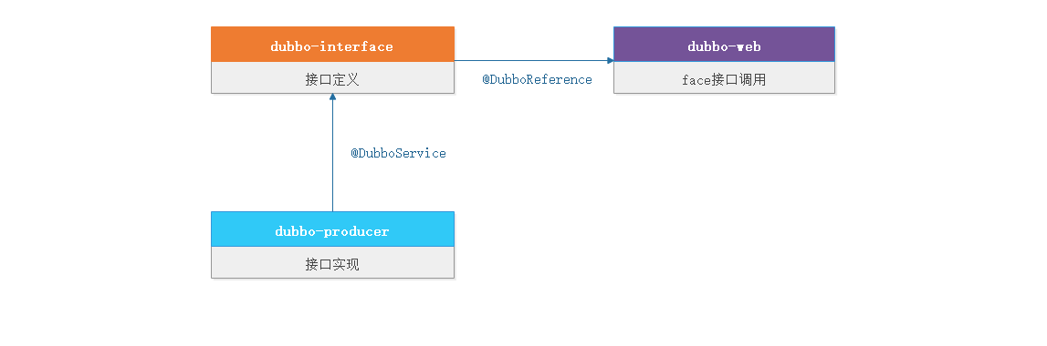The image size is (1047, 346).
Task: Select the 接口实现 box
Action: click(x=332, y=262)
